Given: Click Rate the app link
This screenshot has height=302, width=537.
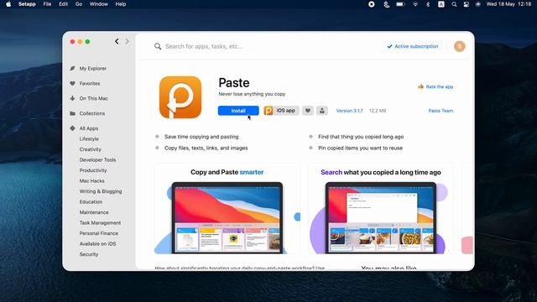Looking at the screenshot, I should [x=435, y=86].
